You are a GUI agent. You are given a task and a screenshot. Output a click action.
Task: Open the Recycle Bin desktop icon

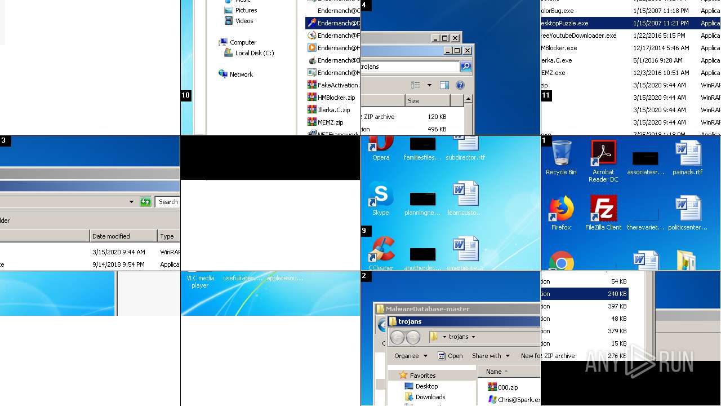(560, 158)
